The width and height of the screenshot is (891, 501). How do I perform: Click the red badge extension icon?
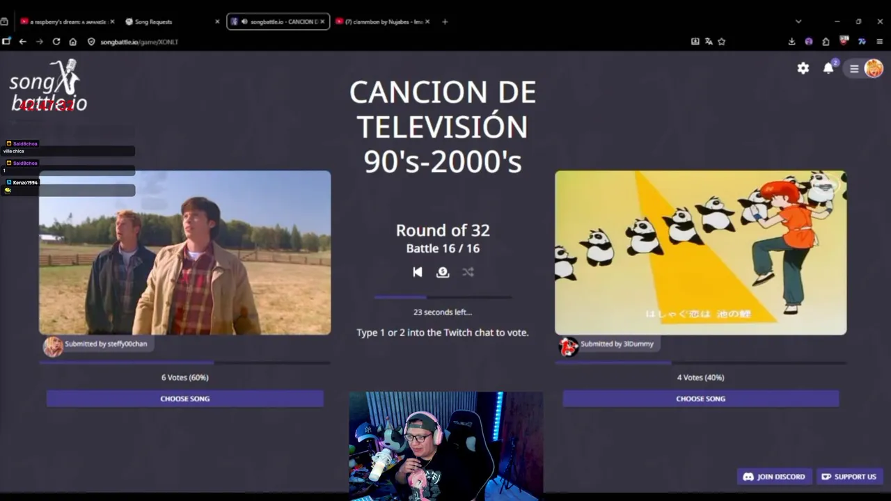pyautogui.click(x=844, y=42)
